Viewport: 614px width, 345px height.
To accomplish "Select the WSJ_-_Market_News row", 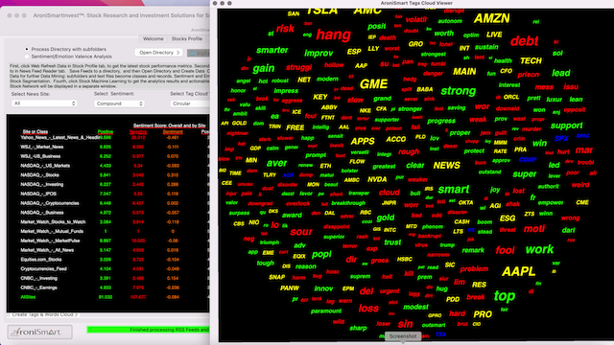I will (42, 147).
